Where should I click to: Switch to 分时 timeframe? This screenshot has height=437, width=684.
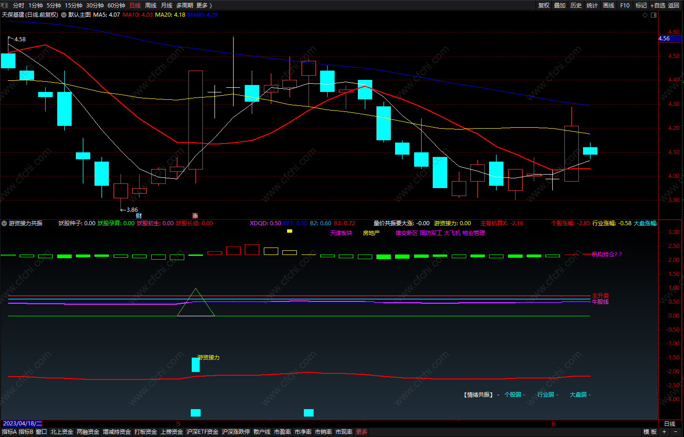click(19, 5)
